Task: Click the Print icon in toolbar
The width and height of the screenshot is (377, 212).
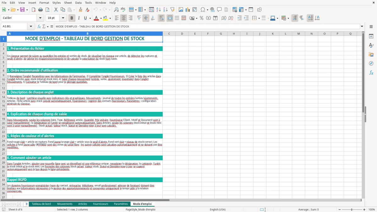Action: click(41, 10)
